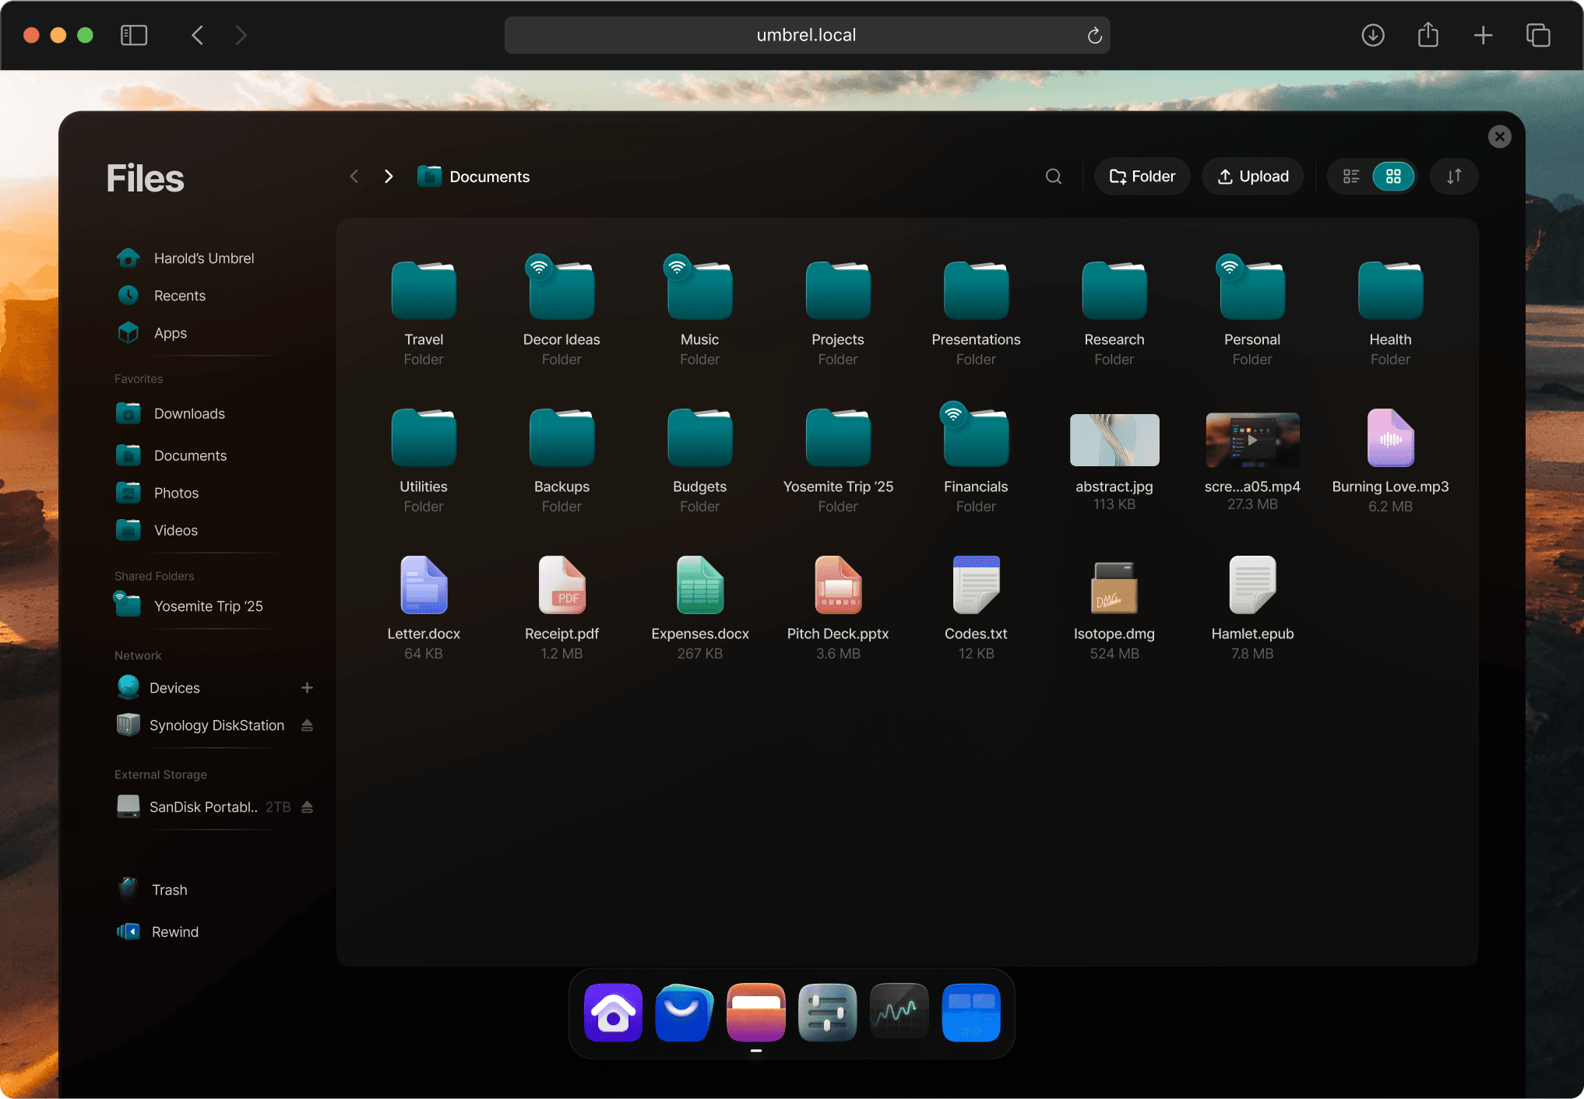The width and height of the screenshot is (1584, 1099).
Task: Open the Settings app in the dock
Action: (827, 1012)
